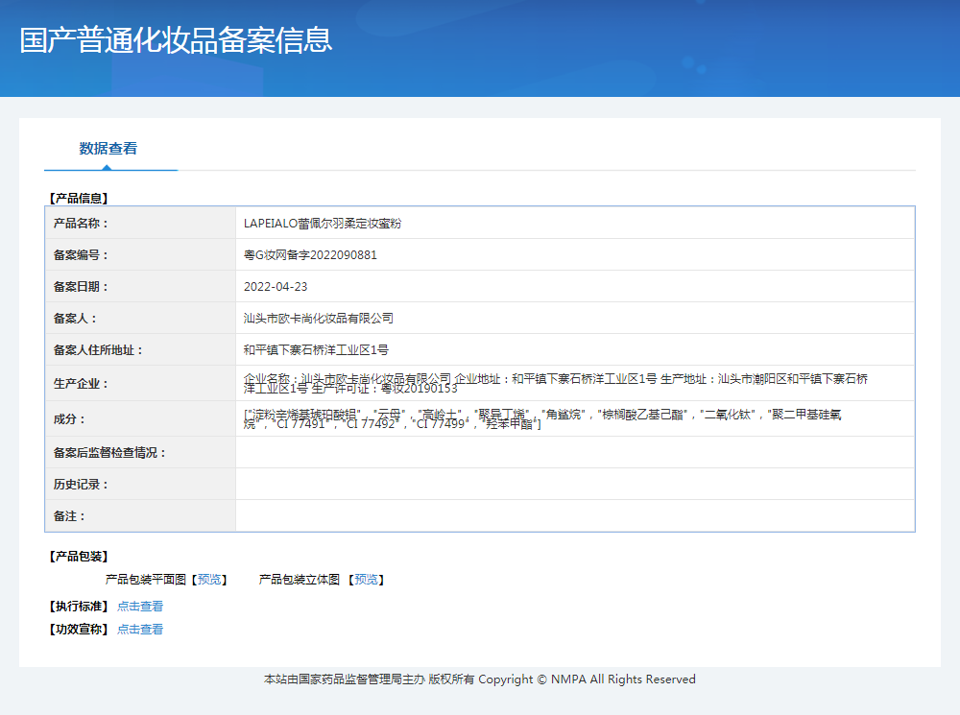Select filing number 粤G妆网备字2022090881

[310, 255]
